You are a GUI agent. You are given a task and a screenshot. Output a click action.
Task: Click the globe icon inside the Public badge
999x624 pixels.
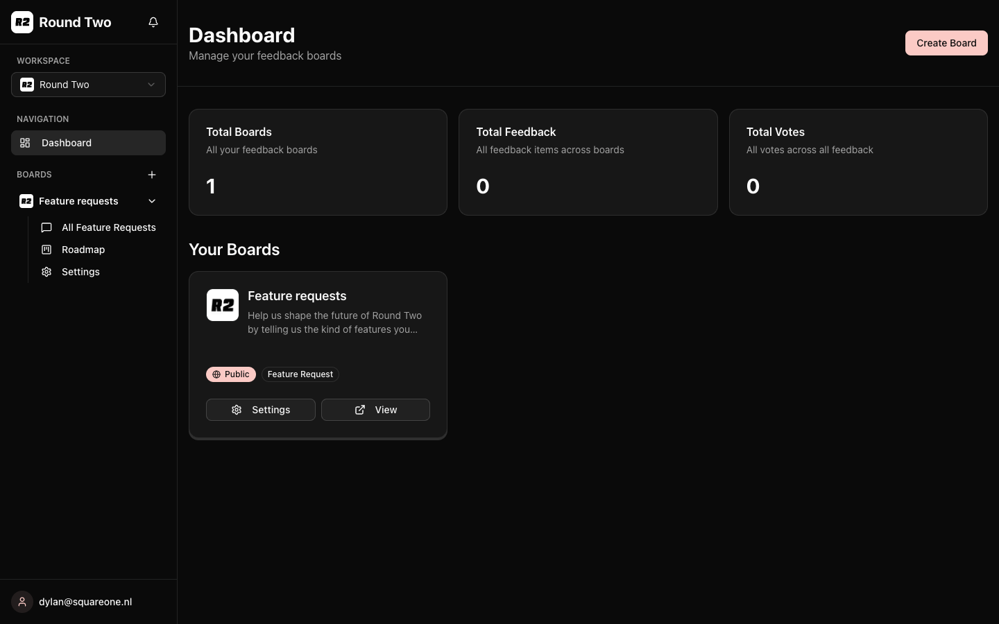pos(216,374)
